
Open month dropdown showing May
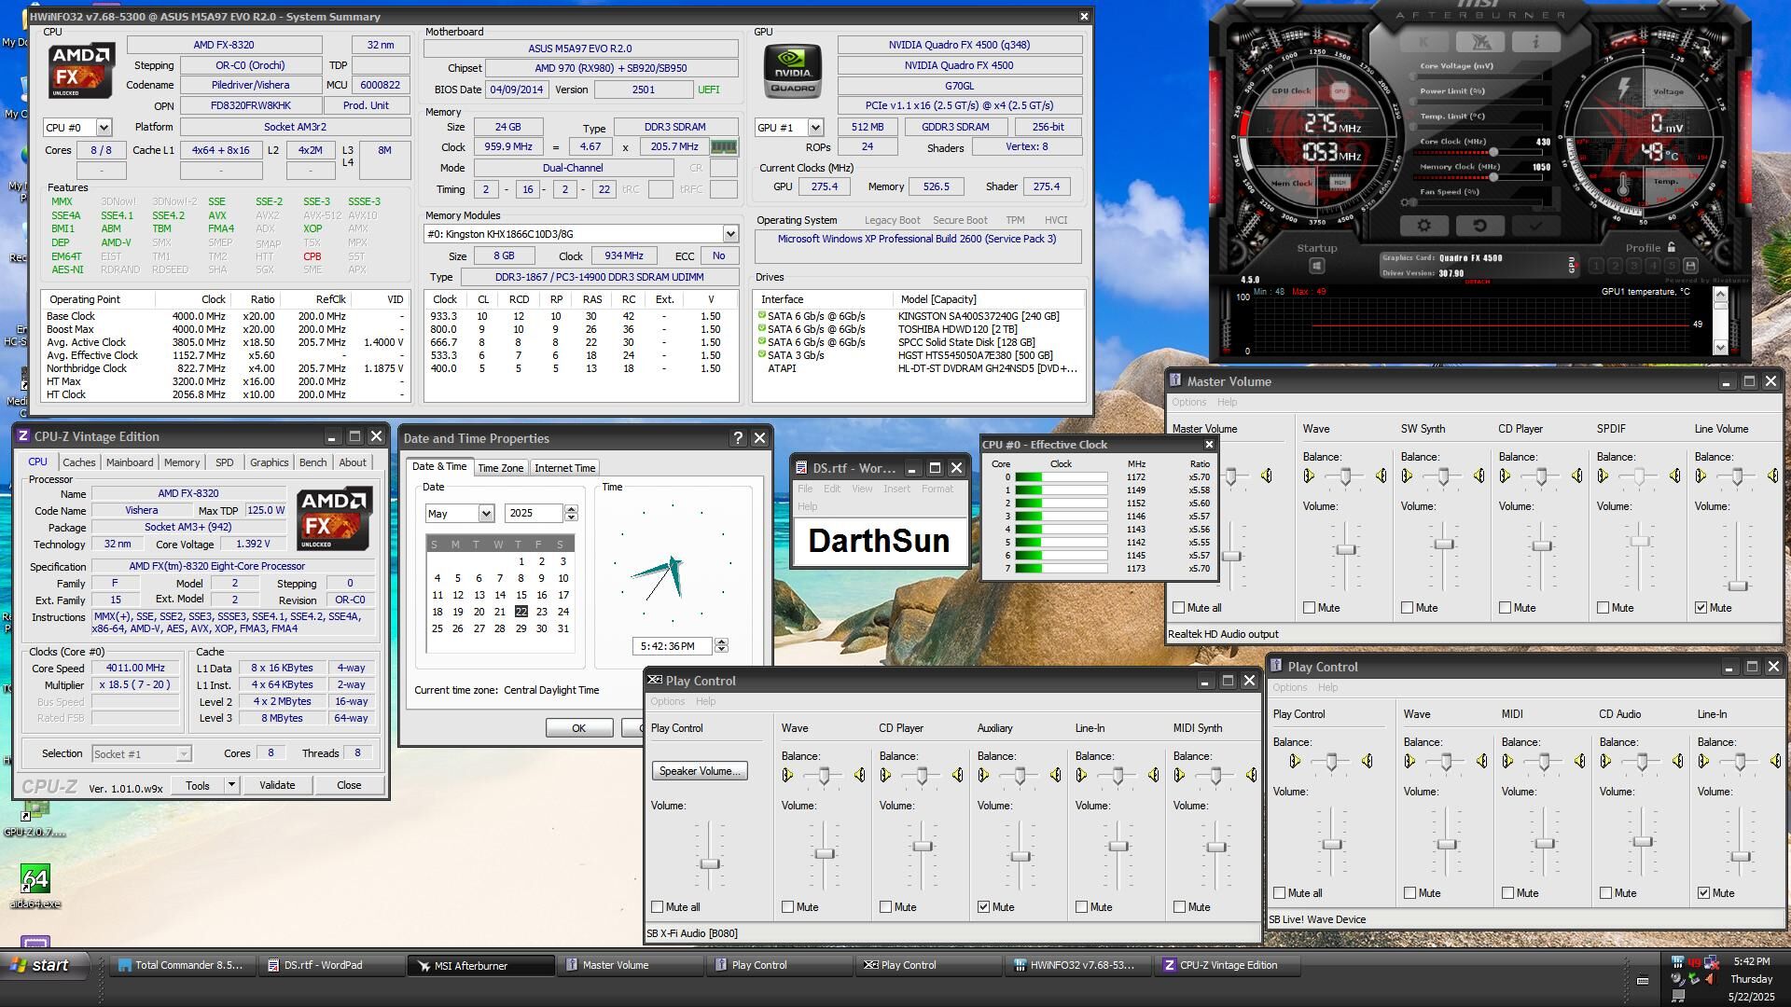pos(486,514)
